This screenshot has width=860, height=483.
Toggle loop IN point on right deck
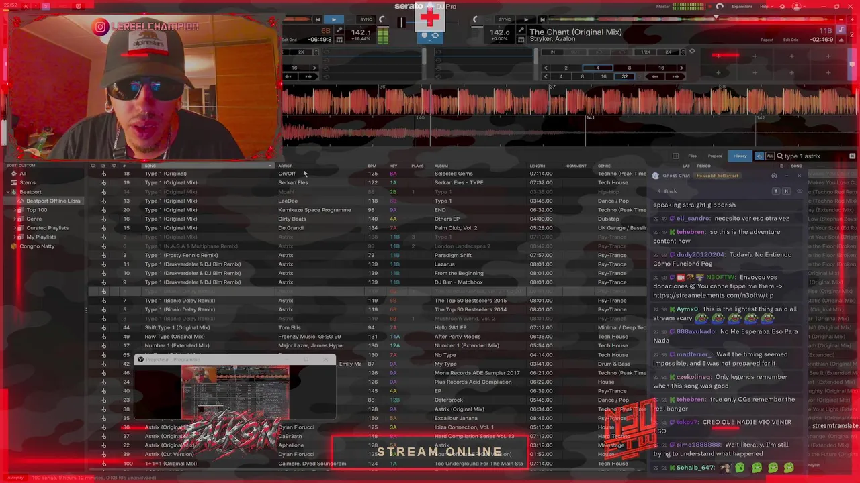click(x=553, y=52)
